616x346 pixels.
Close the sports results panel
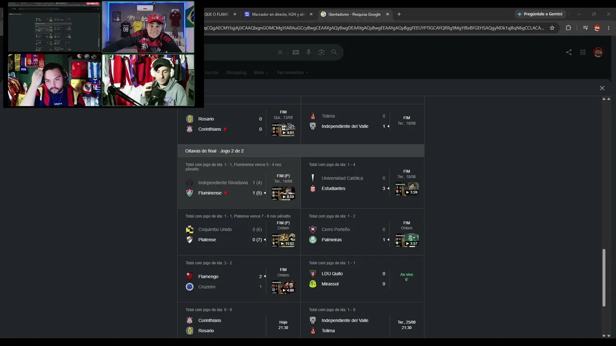(602, 88)
